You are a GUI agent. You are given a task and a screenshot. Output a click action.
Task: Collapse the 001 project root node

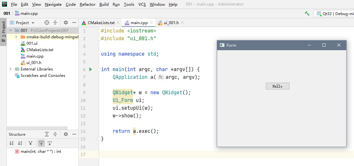point(10,30)
